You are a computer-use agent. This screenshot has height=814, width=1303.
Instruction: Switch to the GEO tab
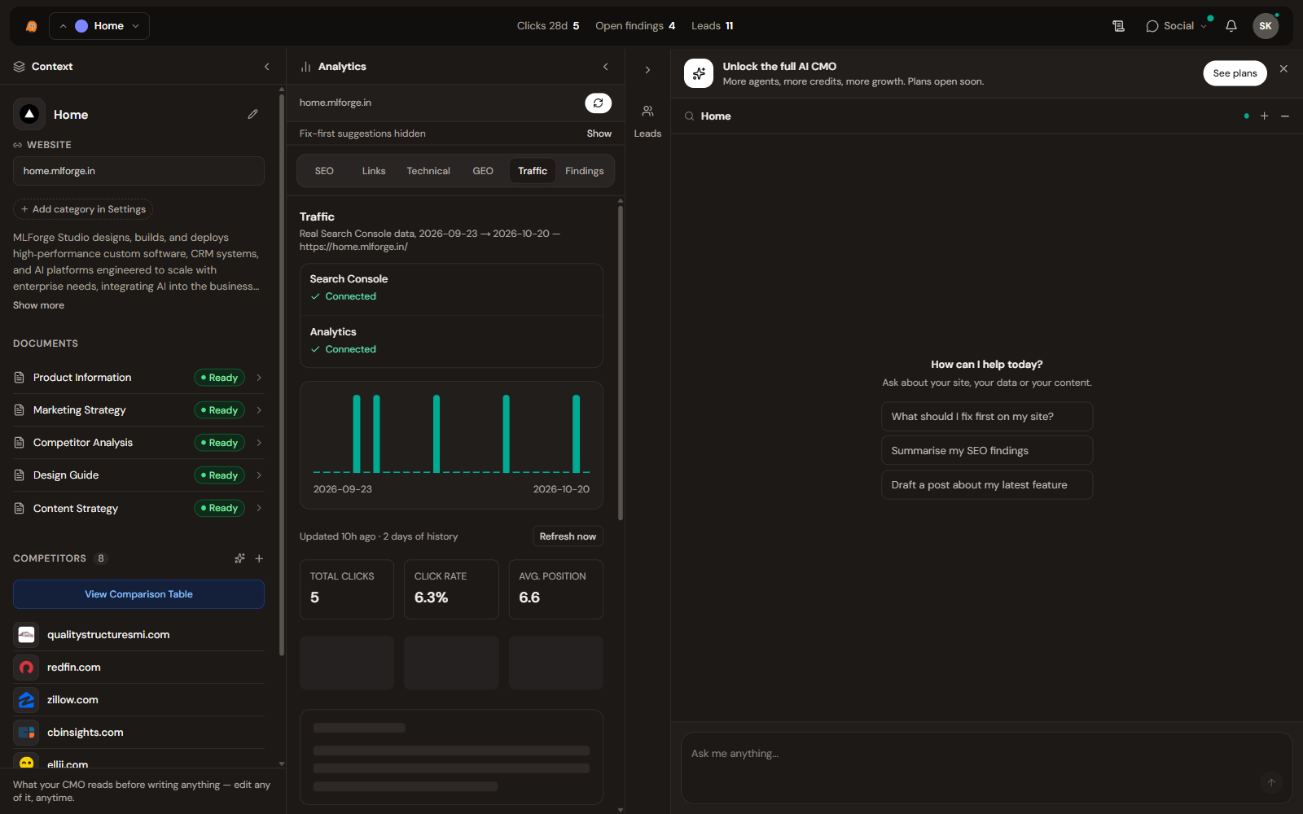pyautogui.click(x=483, y=171)
